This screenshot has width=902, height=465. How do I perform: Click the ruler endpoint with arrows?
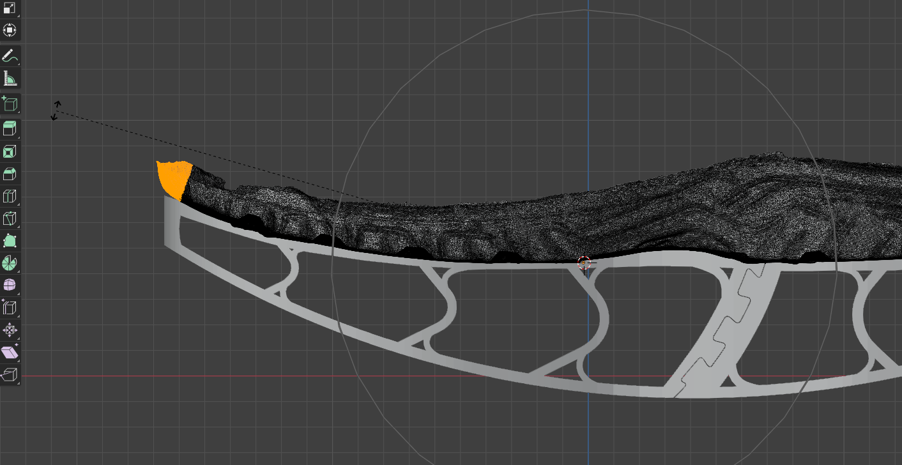(x=56, y=111)
